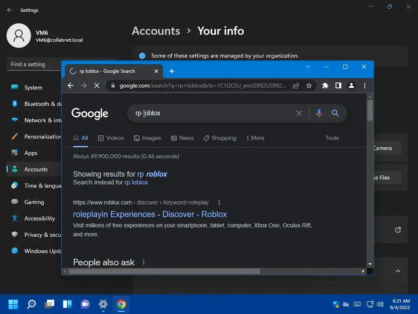Search instead for 'rp loblox' link

pyautogui.click(x=136, y=182)
